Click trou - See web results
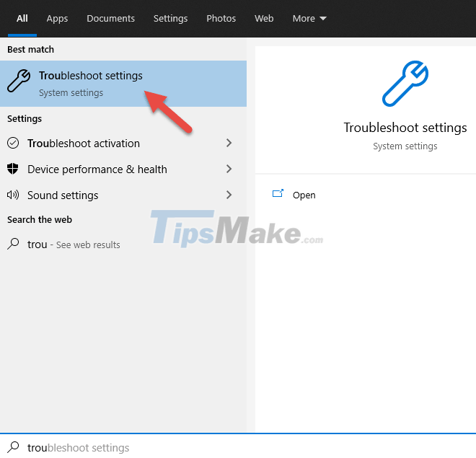This screenshot has width=476, height=458. coord(123,245)
